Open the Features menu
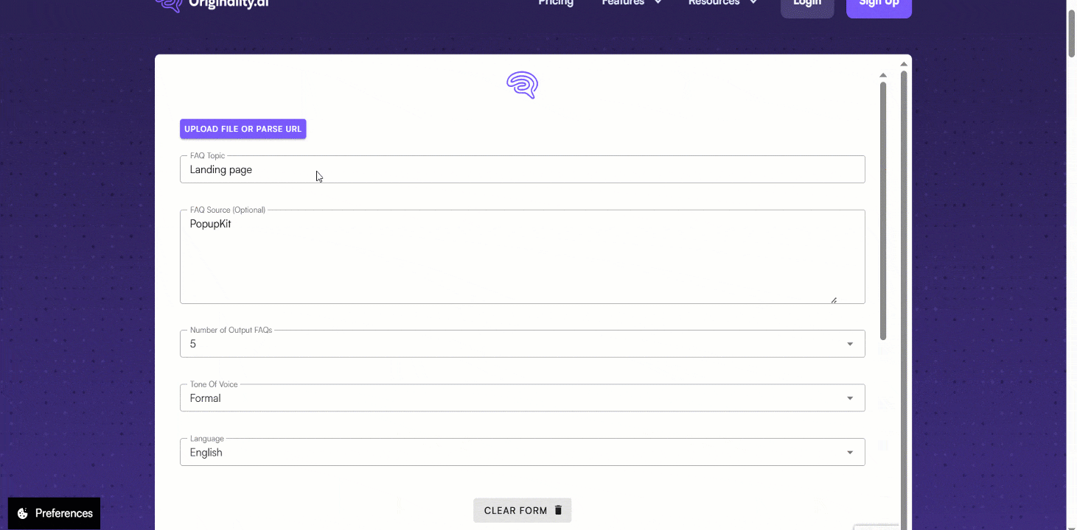Screen dimensions: 1077x530 623,3
